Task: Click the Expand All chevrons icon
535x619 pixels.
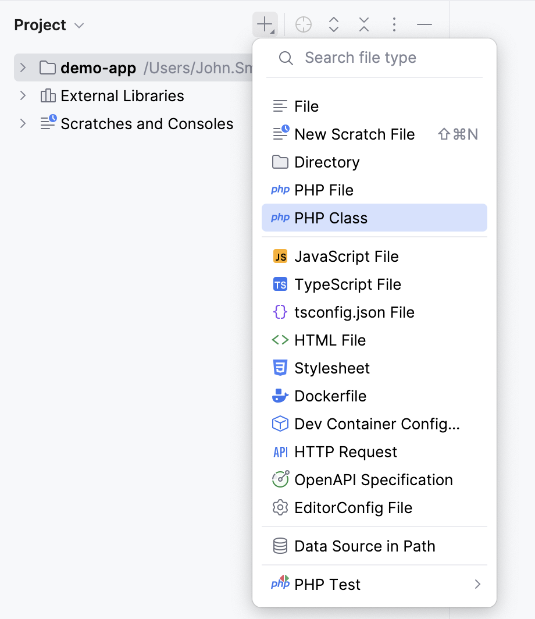Action: [x=333, y=24]
